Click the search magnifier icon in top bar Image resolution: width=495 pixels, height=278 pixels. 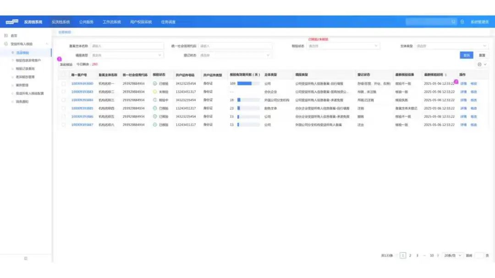point(453,22)
